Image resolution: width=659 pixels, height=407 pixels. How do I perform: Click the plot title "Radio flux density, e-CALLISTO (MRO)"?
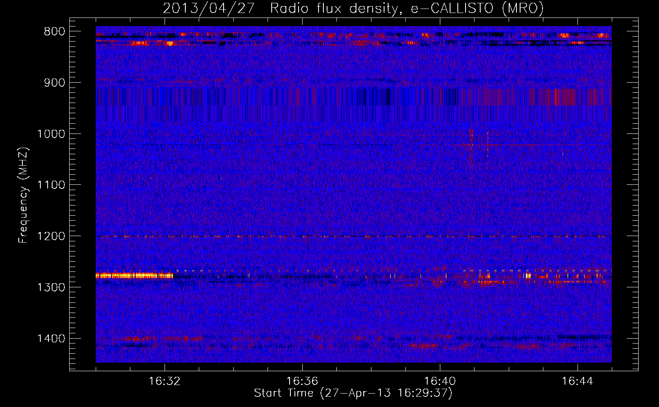(x=407, y=9)
